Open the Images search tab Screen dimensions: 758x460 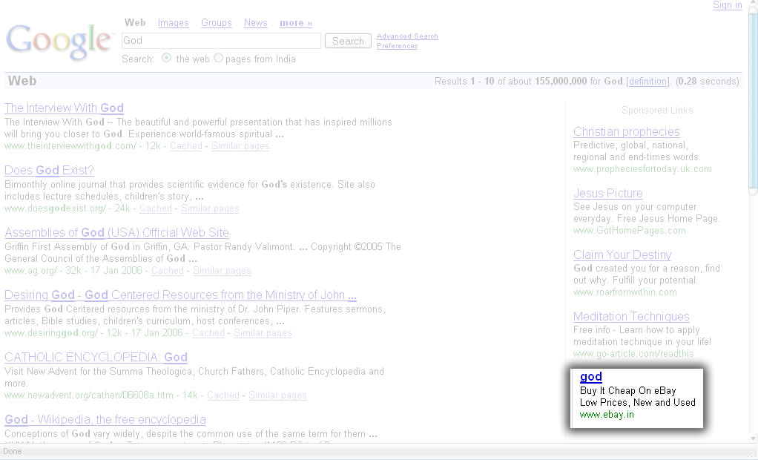173,23
